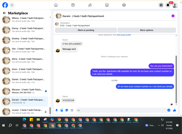Select the Darwin conversation in list
The width and height of the screenshot is (182, 134).
pos(24,101)
